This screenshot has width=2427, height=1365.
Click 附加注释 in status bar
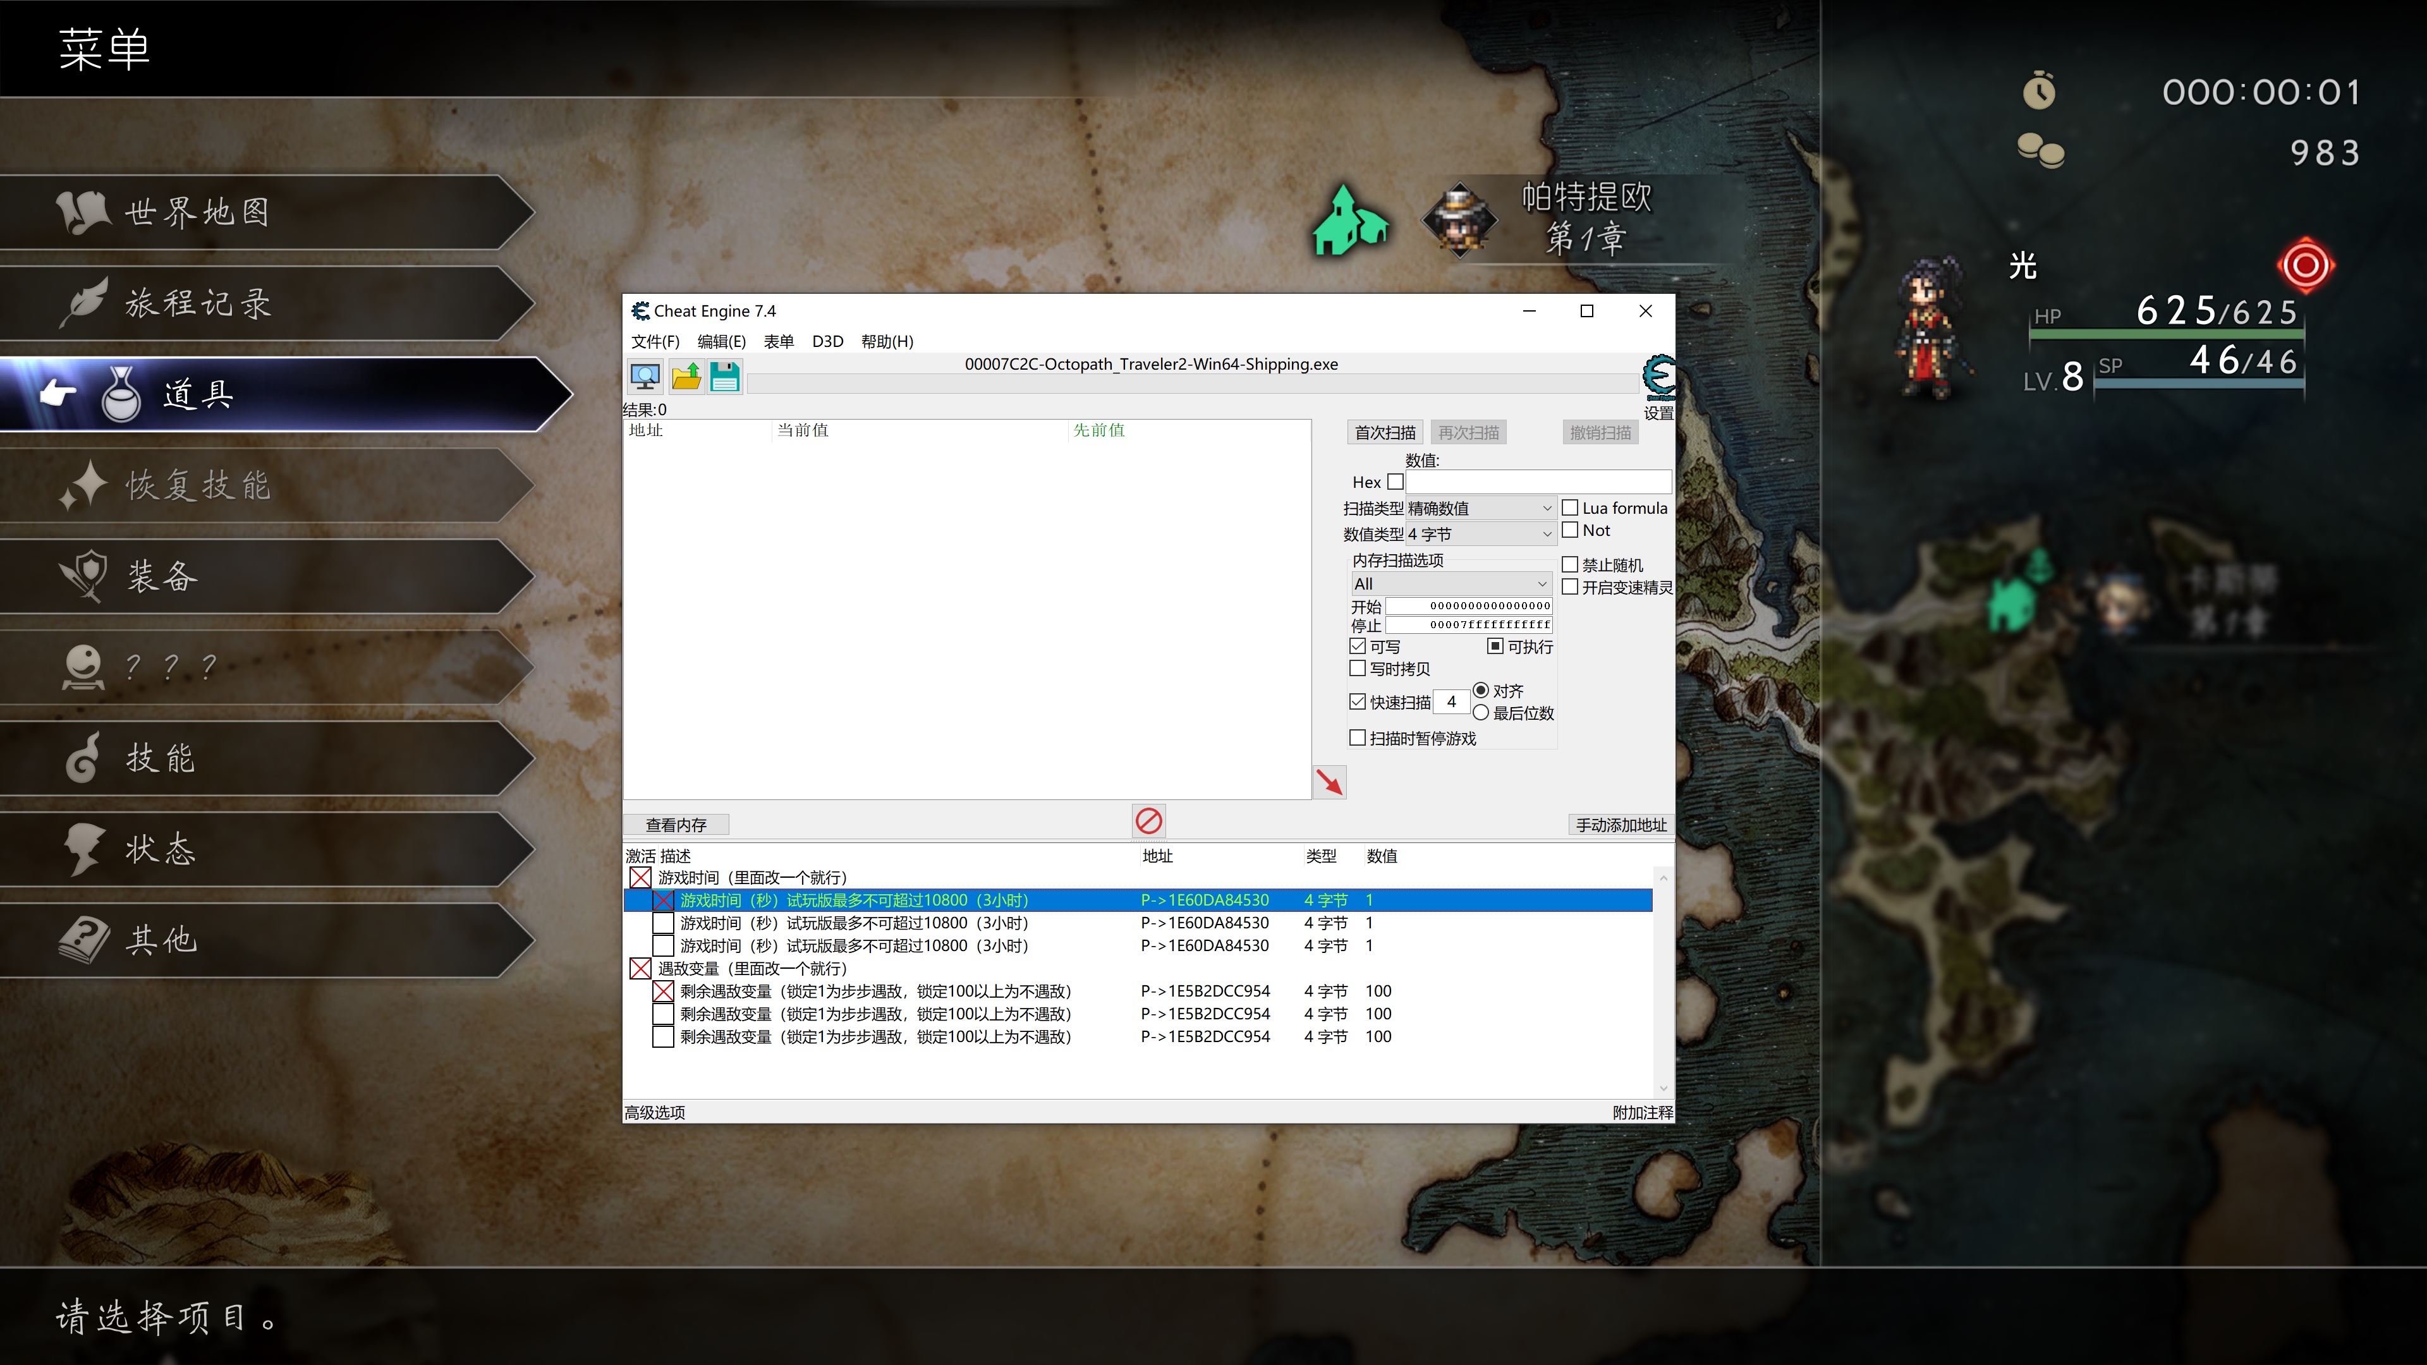[1642, 1112]
